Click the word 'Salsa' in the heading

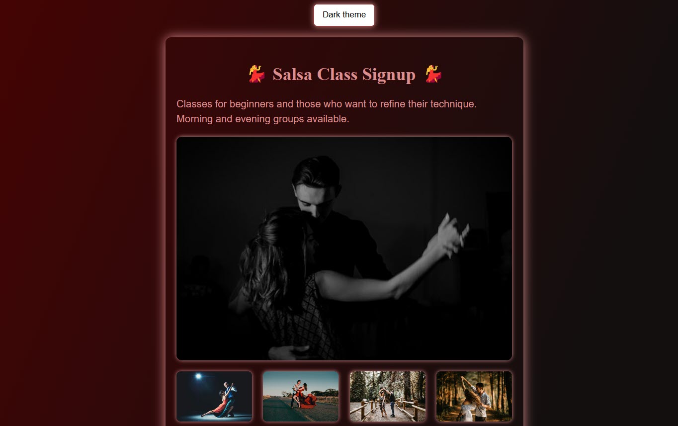[x=293, y=74]
